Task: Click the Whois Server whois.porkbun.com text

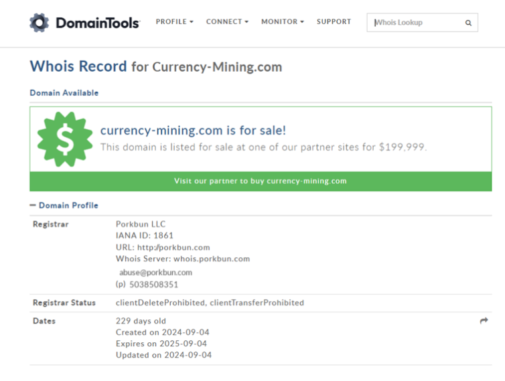Action: coord(183,258)
